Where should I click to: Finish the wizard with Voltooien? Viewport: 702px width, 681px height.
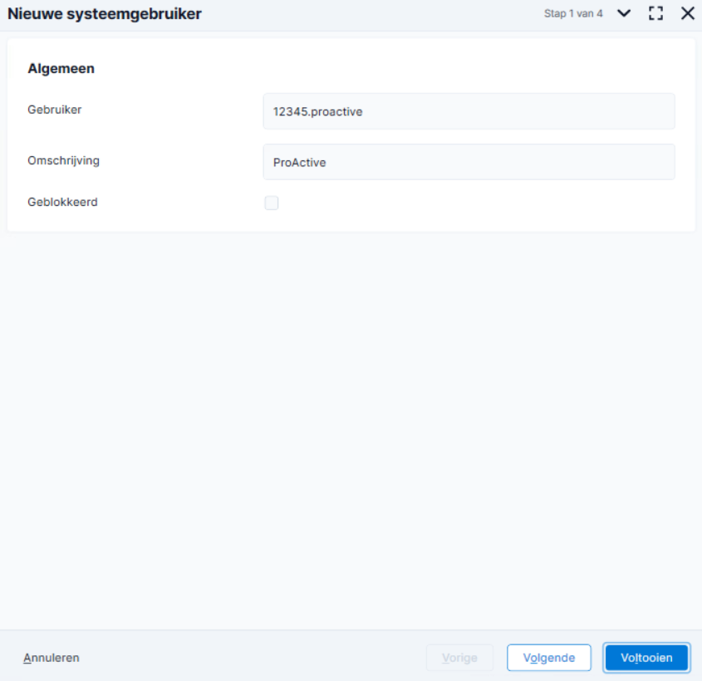646,658
